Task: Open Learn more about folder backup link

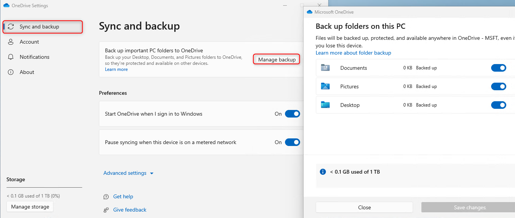Action: pyautogui.click(x=353, y=53)
